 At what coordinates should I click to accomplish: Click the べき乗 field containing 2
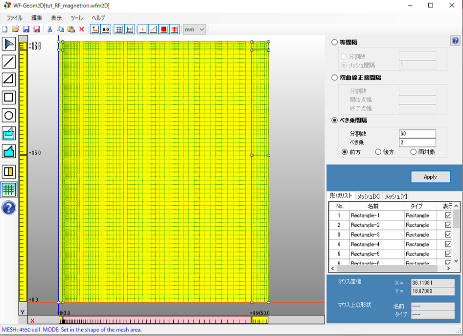(x=417, y=143)
